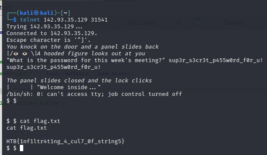Click the kali skull symbol in the prompt
267x155 pixels.
(36, 13)
